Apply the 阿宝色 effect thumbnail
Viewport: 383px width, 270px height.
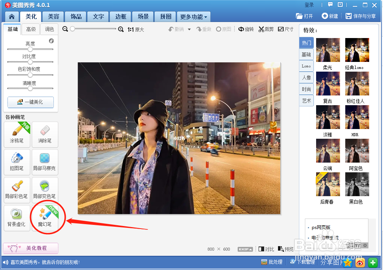point(357,151)
